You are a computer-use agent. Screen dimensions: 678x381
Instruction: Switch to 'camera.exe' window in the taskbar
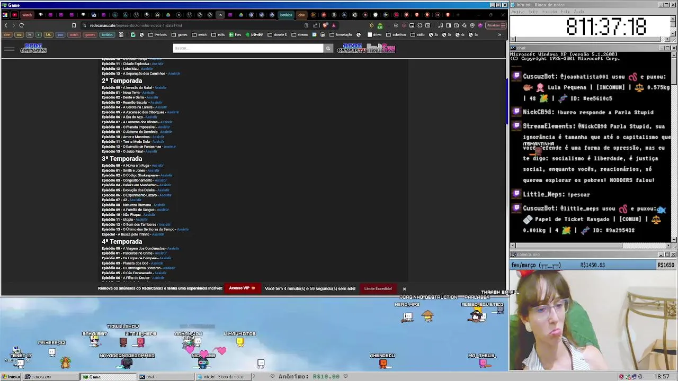pos(51,377)
